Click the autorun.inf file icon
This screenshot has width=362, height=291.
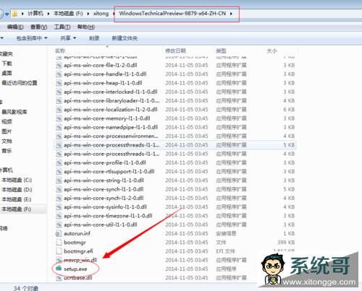pyautogui.click(x=59, y=233)
